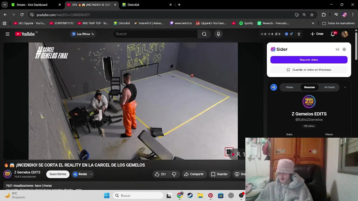This screenshot has width=358, height=201.
Task: Click the blue vidIQ logo in the YouTube header
Action: pos(286,34)
